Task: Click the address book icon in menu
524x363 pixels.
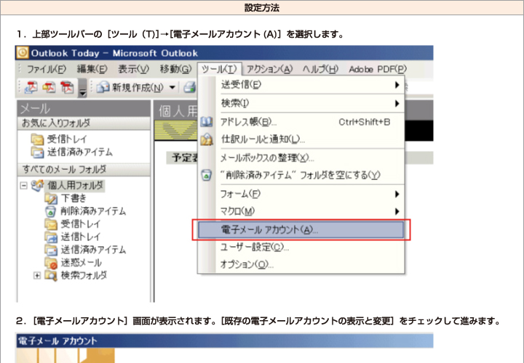Action: pos(207,122)
